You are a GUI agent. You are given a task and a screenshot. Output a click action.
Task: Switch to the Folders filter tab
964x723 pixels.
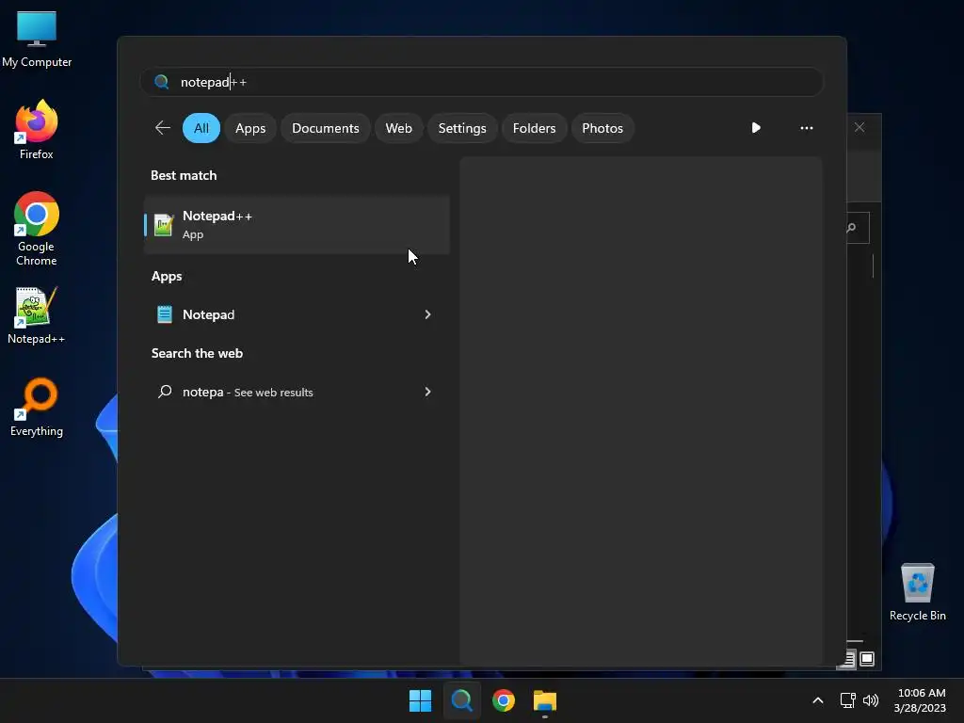pyautogui.click(x=534, y=128)
